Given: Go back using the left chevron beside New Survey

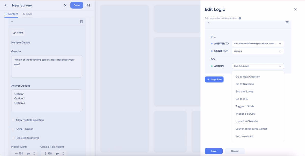Looking at the screenshot, I should tap(6, 5).
